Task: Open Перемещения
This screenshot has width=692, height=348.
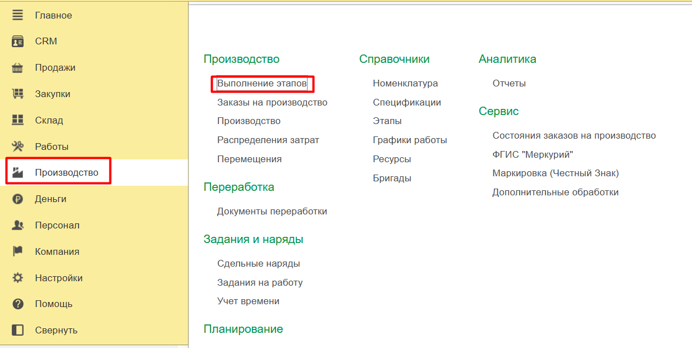Action: [x=249, y=159]
